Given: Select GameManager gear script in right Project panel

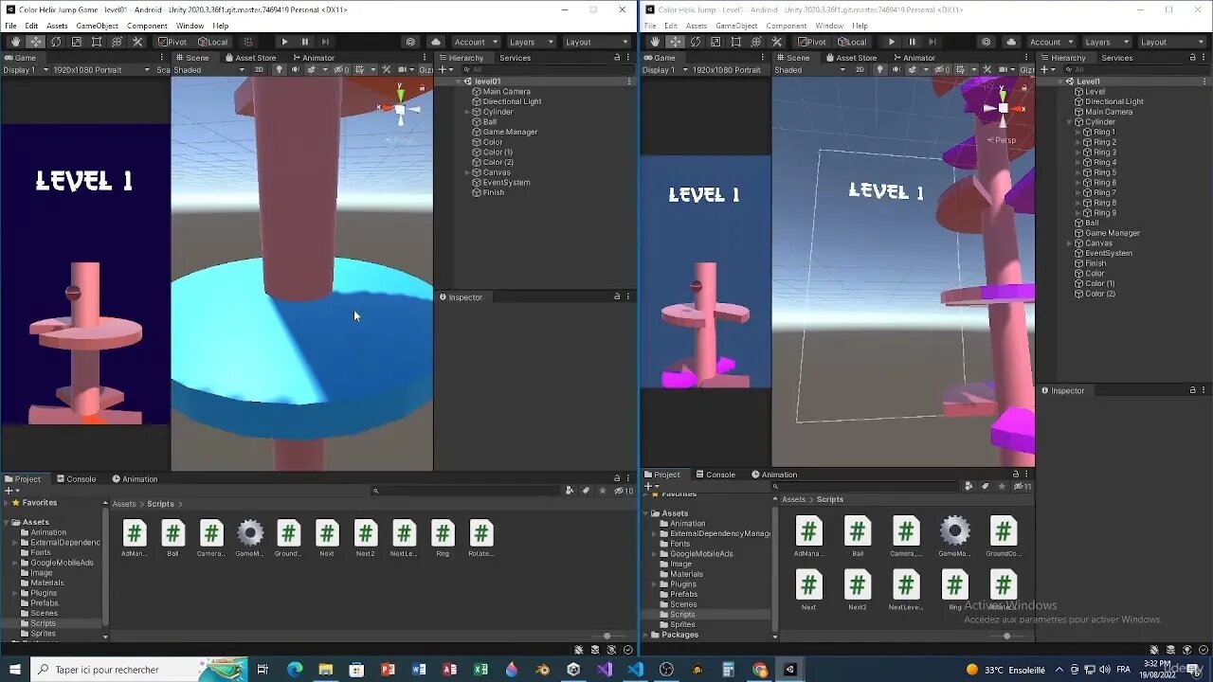Looking at the screenshot, I should [x=954, y=537].
